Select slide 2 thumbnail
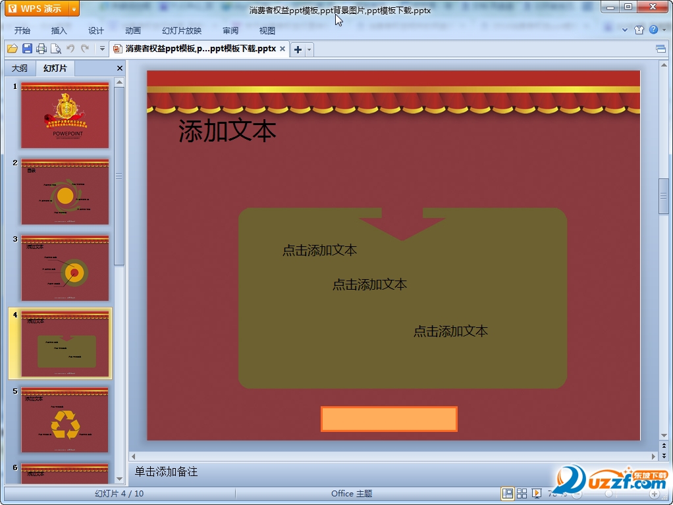 point(65,192)
